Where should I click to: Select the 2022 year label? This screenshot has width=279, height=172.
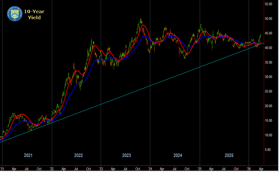tap(78, 155)
